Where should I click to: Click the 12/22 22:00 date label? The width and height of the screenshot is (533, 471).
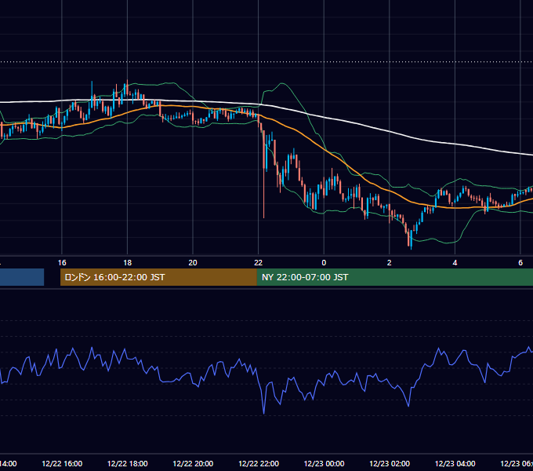pyautogui.click(x=259, y=463)
